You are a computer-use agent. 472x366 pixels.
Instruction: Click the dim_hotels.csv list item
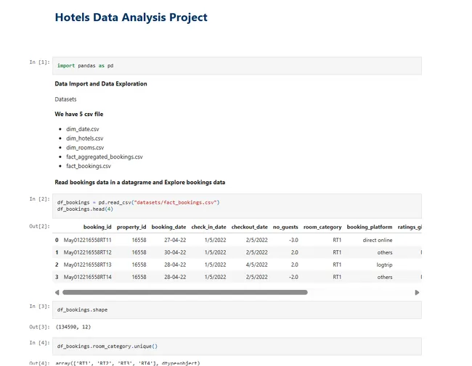point(84,138)
